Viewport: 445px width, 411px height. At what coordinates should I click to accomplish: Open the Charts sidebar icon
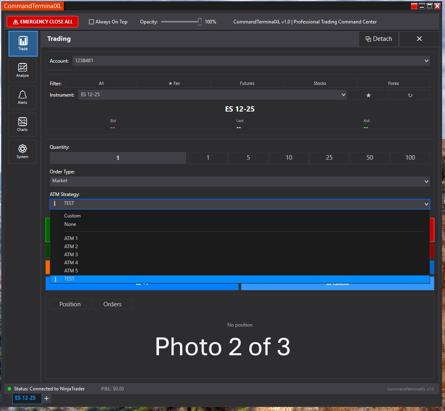click(23, 124)
